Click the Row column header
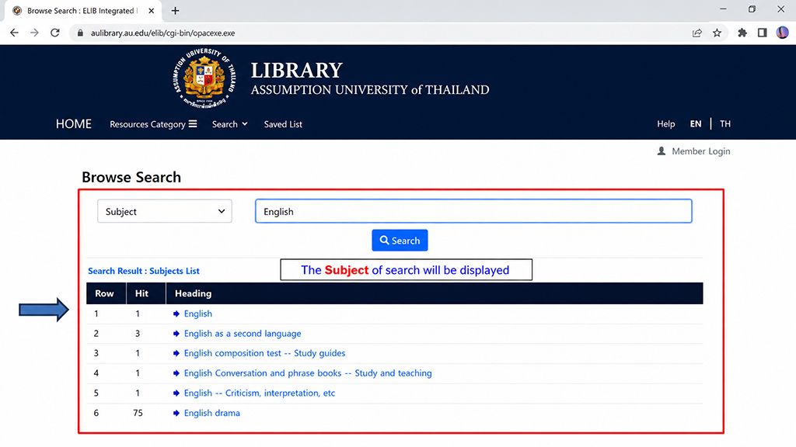This screenshot has width=796, height=447. point(105,293)
